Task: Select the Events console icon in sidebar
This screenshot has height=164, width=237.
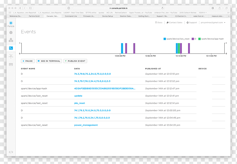Action: (11, 48)
